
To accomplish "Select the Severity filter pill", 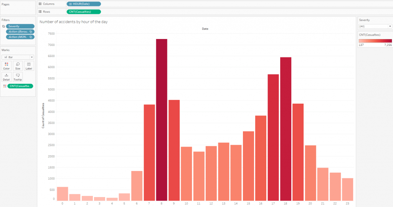I will pos(20,26).
